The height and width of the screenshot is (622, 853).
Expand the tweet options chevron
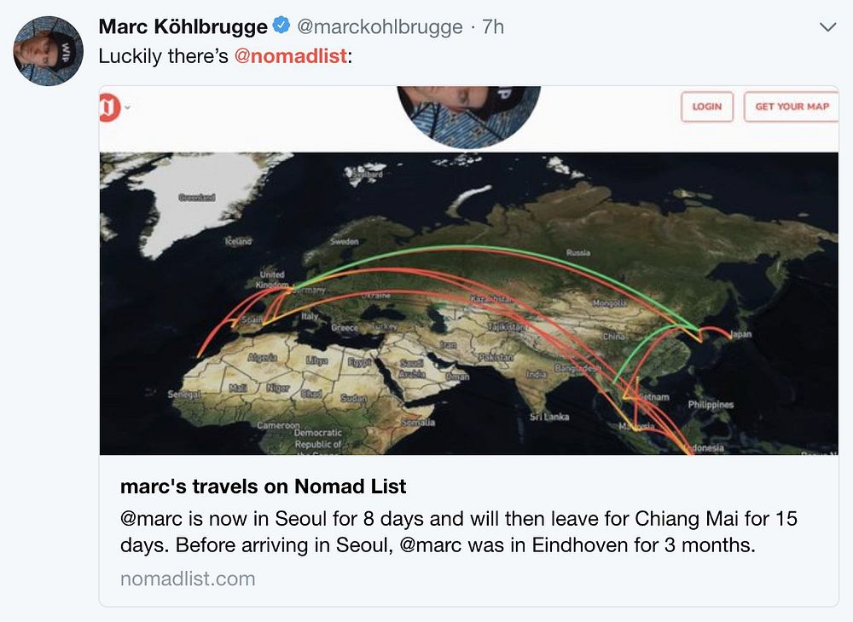pyautogui.click(x=827, y=27)
